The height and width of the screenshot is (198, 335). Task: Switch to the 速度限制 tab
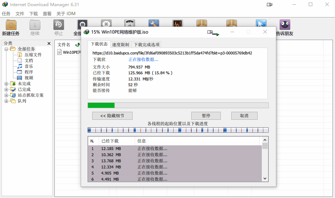click(121, 45)
